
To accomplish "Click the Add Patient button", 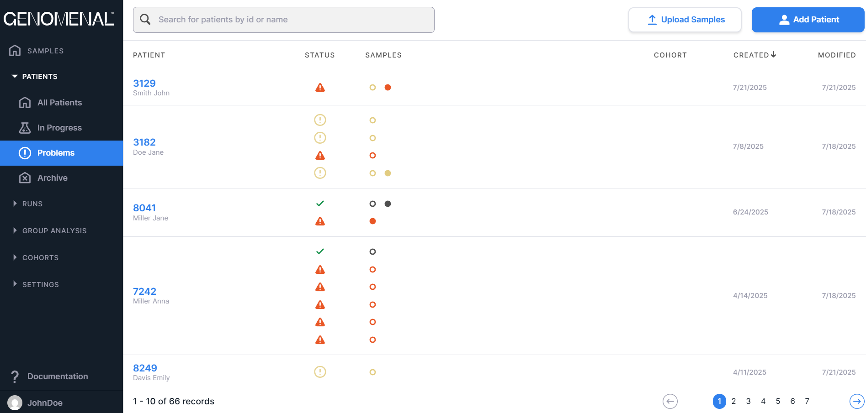I will point(808,20).
